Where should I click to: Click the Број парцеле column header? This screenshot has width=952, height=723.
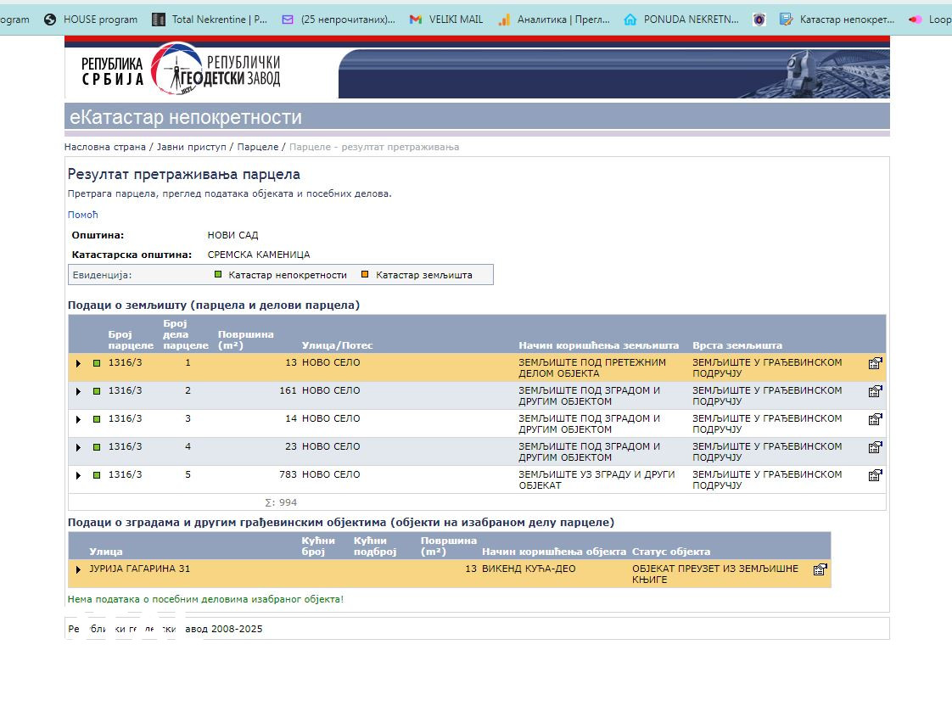[131, 340]
